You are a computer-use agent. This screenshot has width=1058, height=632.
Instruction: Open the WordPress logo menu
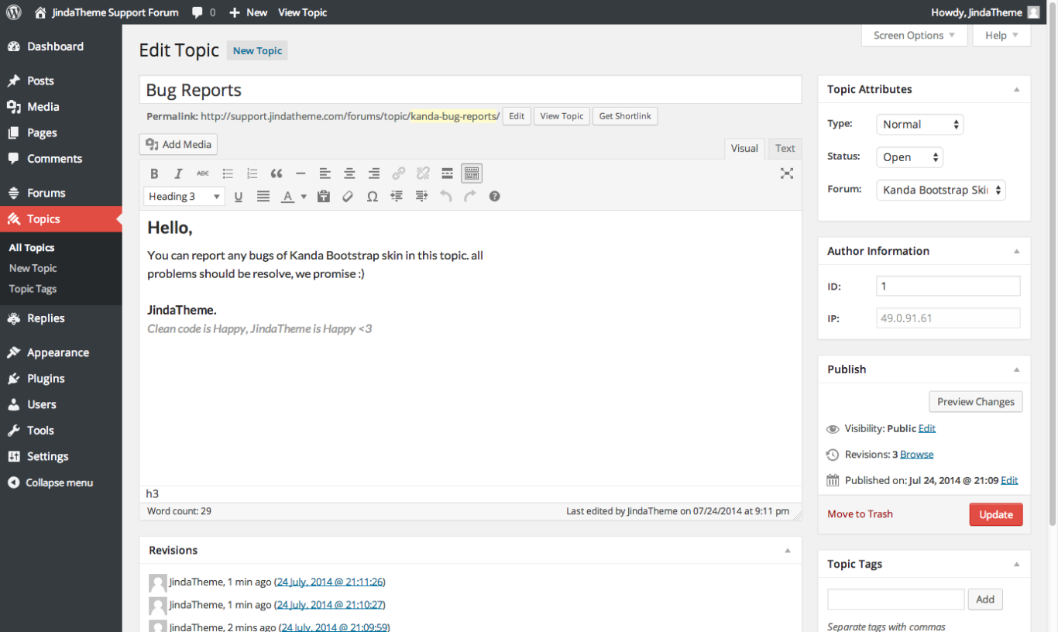pos(14,12)
